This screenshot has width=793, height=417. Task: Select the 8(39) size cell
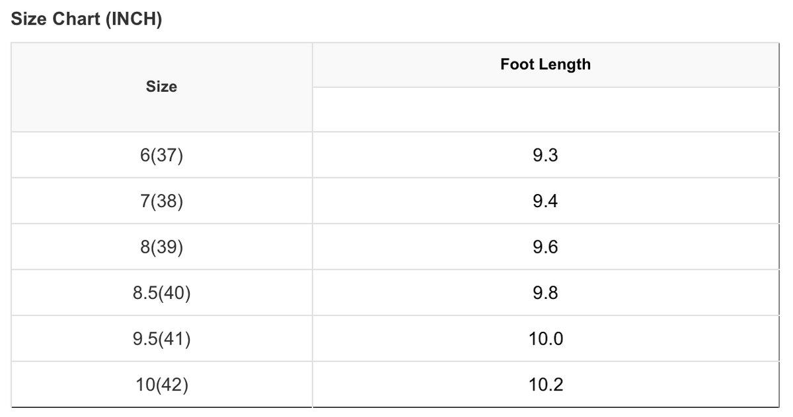[162, 247]
